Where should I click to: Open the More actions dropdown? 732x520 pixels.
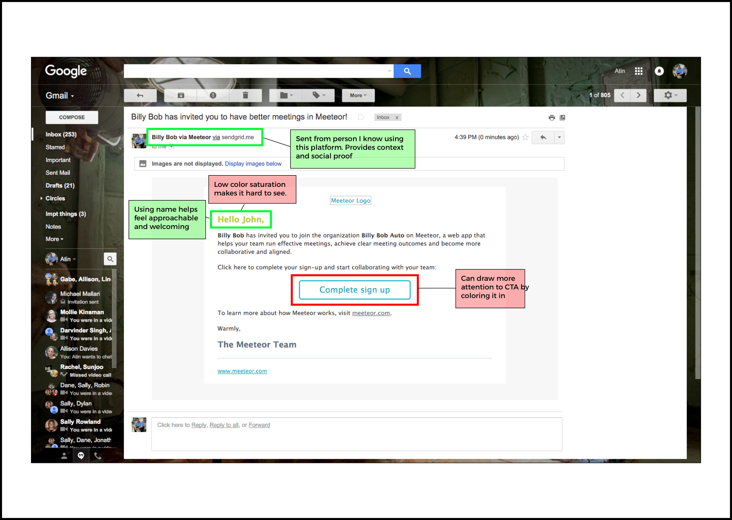click(358, 95)
